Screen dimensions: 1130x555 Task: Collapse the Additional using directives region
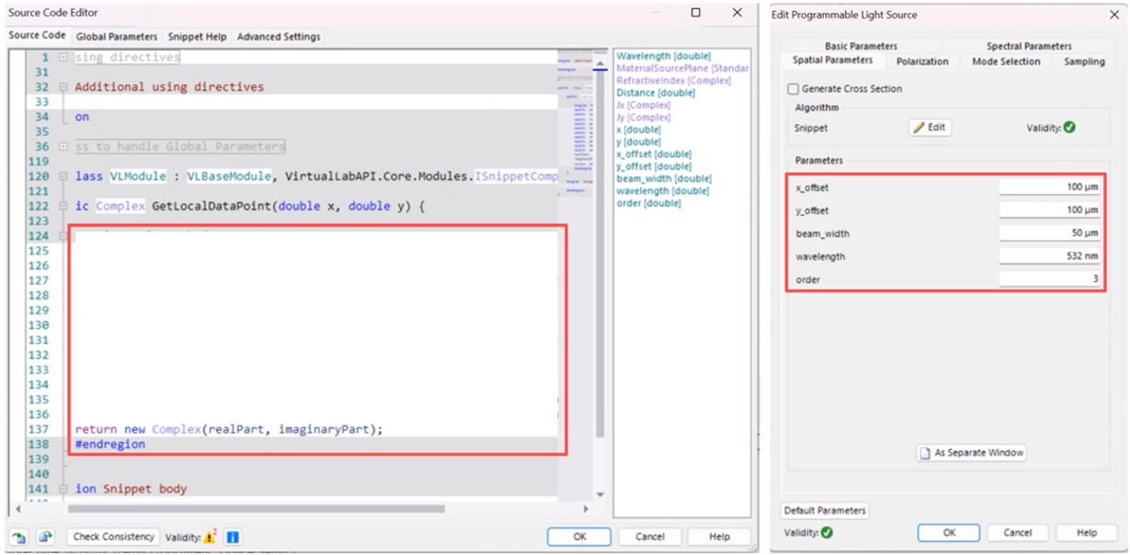tap(63, 87)
